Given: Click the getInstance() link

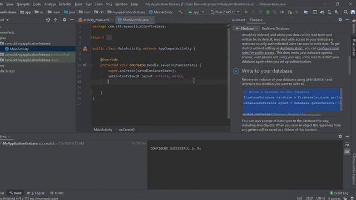Looking at the screenshot, I should tap(315, 79).
